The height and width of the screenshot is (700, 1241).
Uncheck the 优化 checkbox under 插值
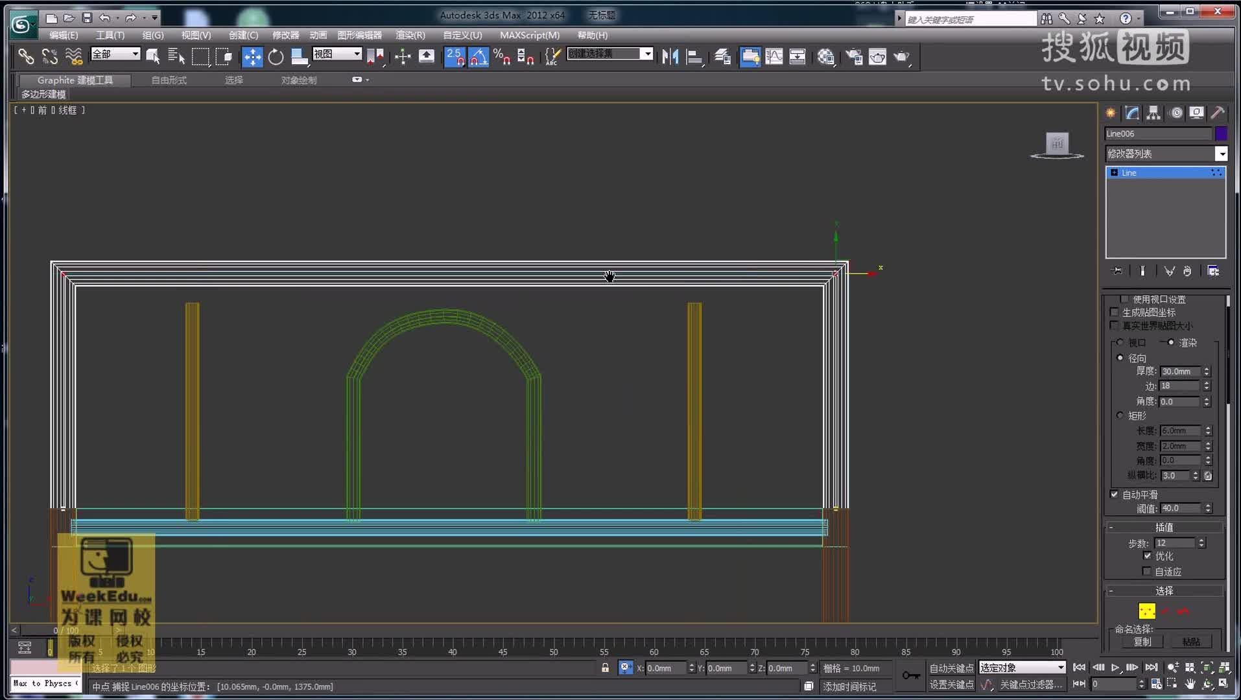click(1148, 556)
